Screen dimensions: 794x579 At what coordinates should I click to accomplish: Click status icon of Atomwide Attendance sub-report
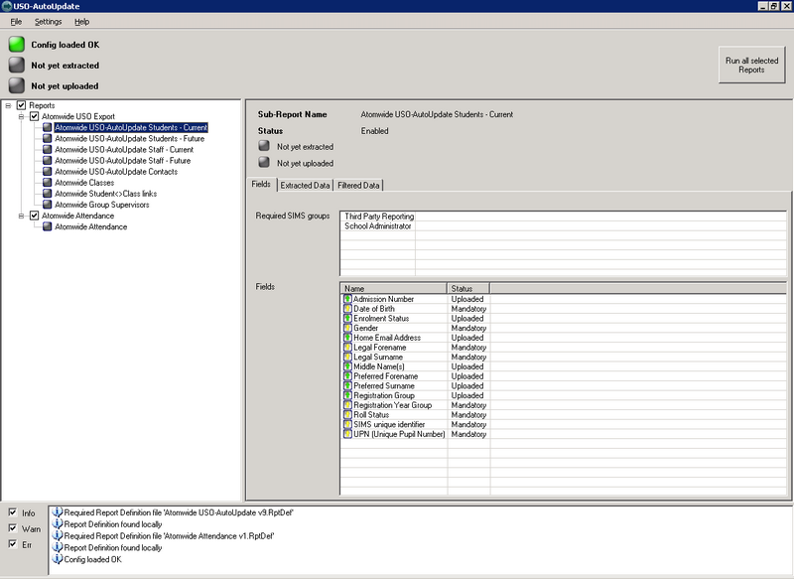pyautogui.click(x=47, y=226)
